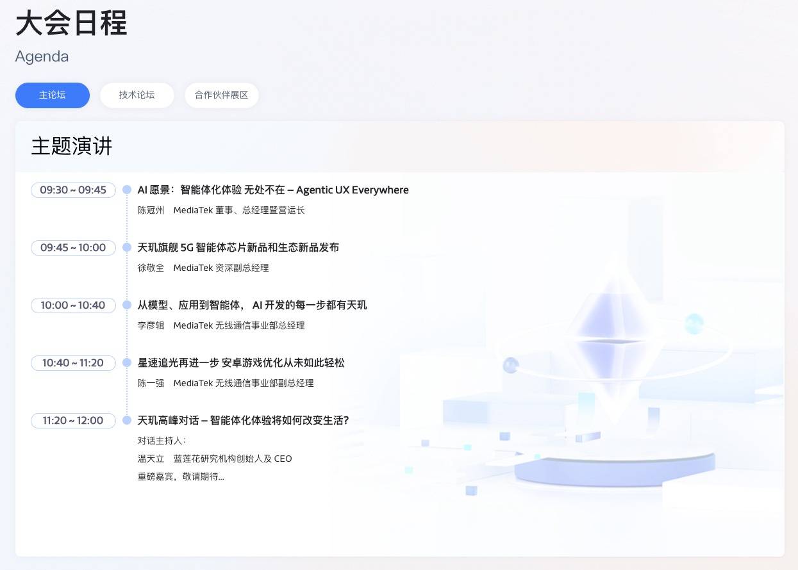Click the title AI 愿景：智能体化体验 无处不在

[x=273, y=190]
